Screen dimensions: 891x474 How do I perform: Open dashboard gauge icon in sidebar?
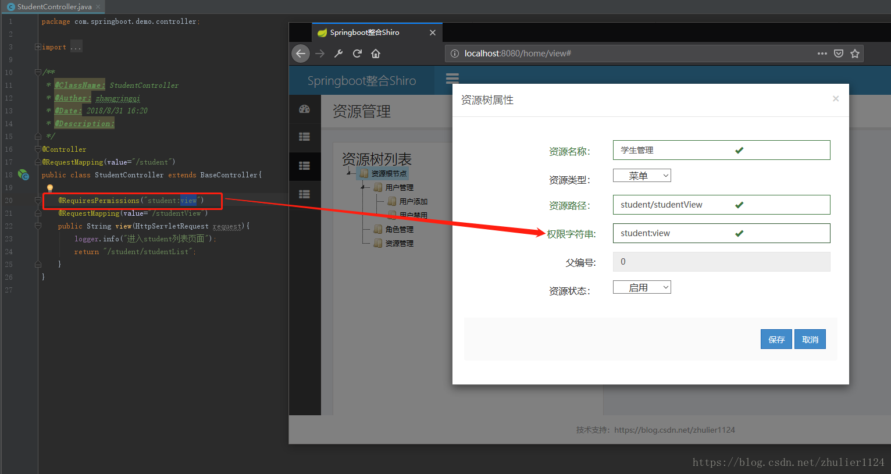click(x=304, y=109)
